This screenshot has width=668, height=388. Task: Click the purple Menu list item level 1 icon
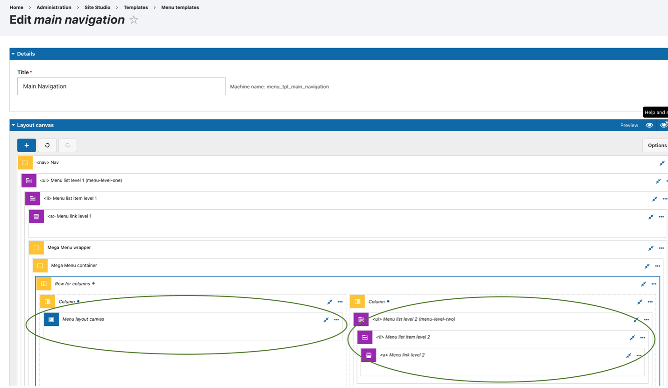[x=33, y=198]
